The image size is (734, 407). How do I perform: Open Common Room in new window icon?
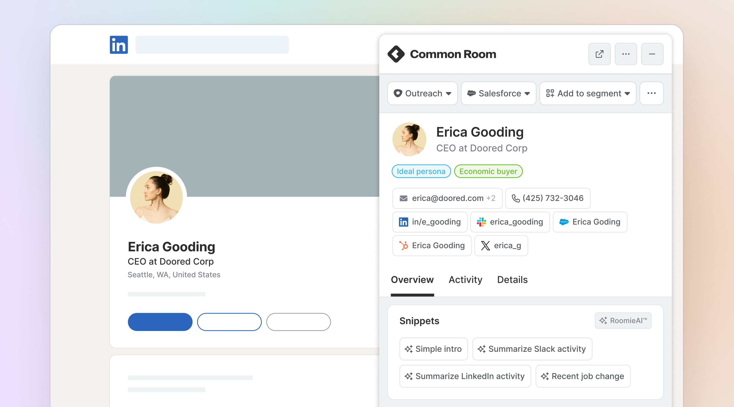pos(599,54)
